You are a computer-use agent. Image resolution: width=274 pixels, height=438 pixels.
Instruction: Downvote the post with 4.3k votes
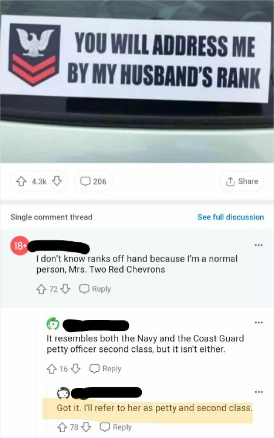(x=57, y=181)
